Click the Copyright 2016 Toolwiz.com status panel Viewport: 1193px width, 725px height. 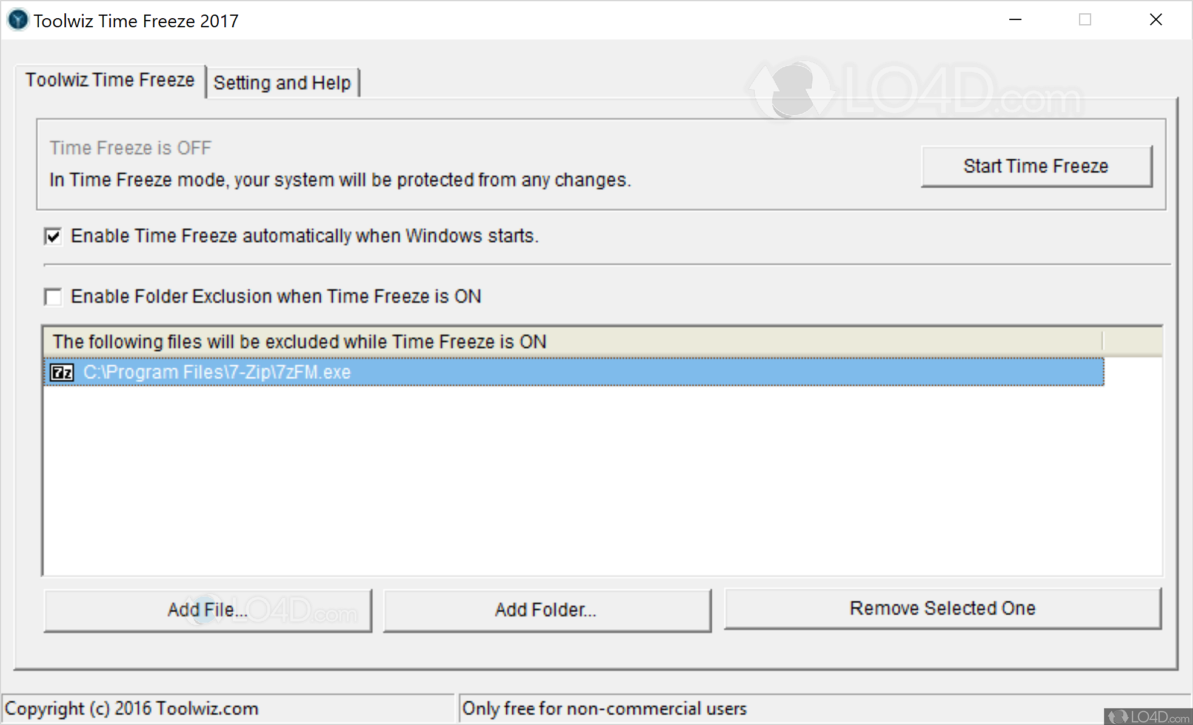click(x=132, y=709)
